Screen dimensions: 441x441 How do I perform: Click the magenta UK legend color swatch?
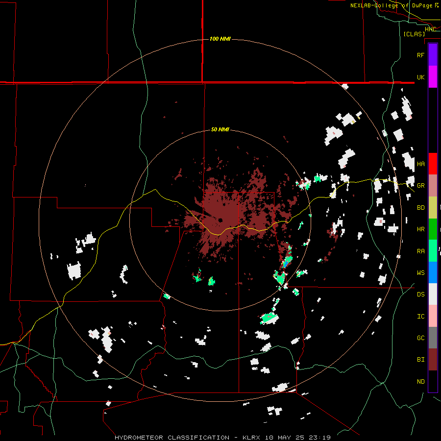click(433, 77)
